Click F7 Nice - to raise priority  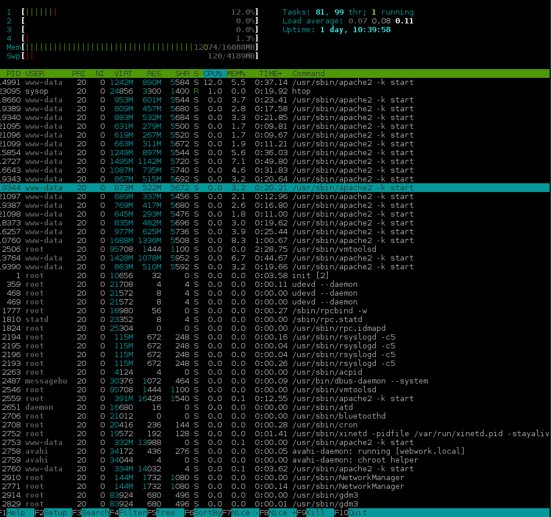tap(241, 513)
